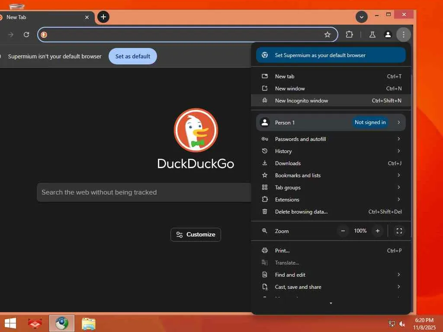Choose Delete browsing data menu entry
This screenshot has width=443, height=332.
click(331, 211)
